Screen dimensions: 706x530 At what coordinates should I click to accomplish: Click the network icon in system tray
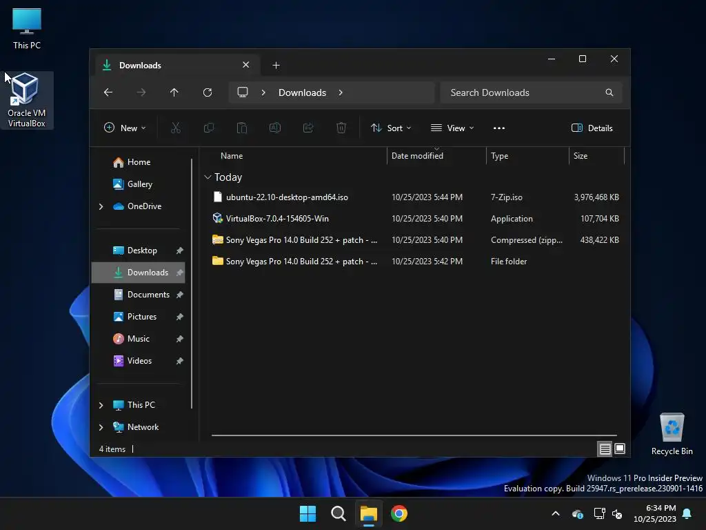coord(599,513)
